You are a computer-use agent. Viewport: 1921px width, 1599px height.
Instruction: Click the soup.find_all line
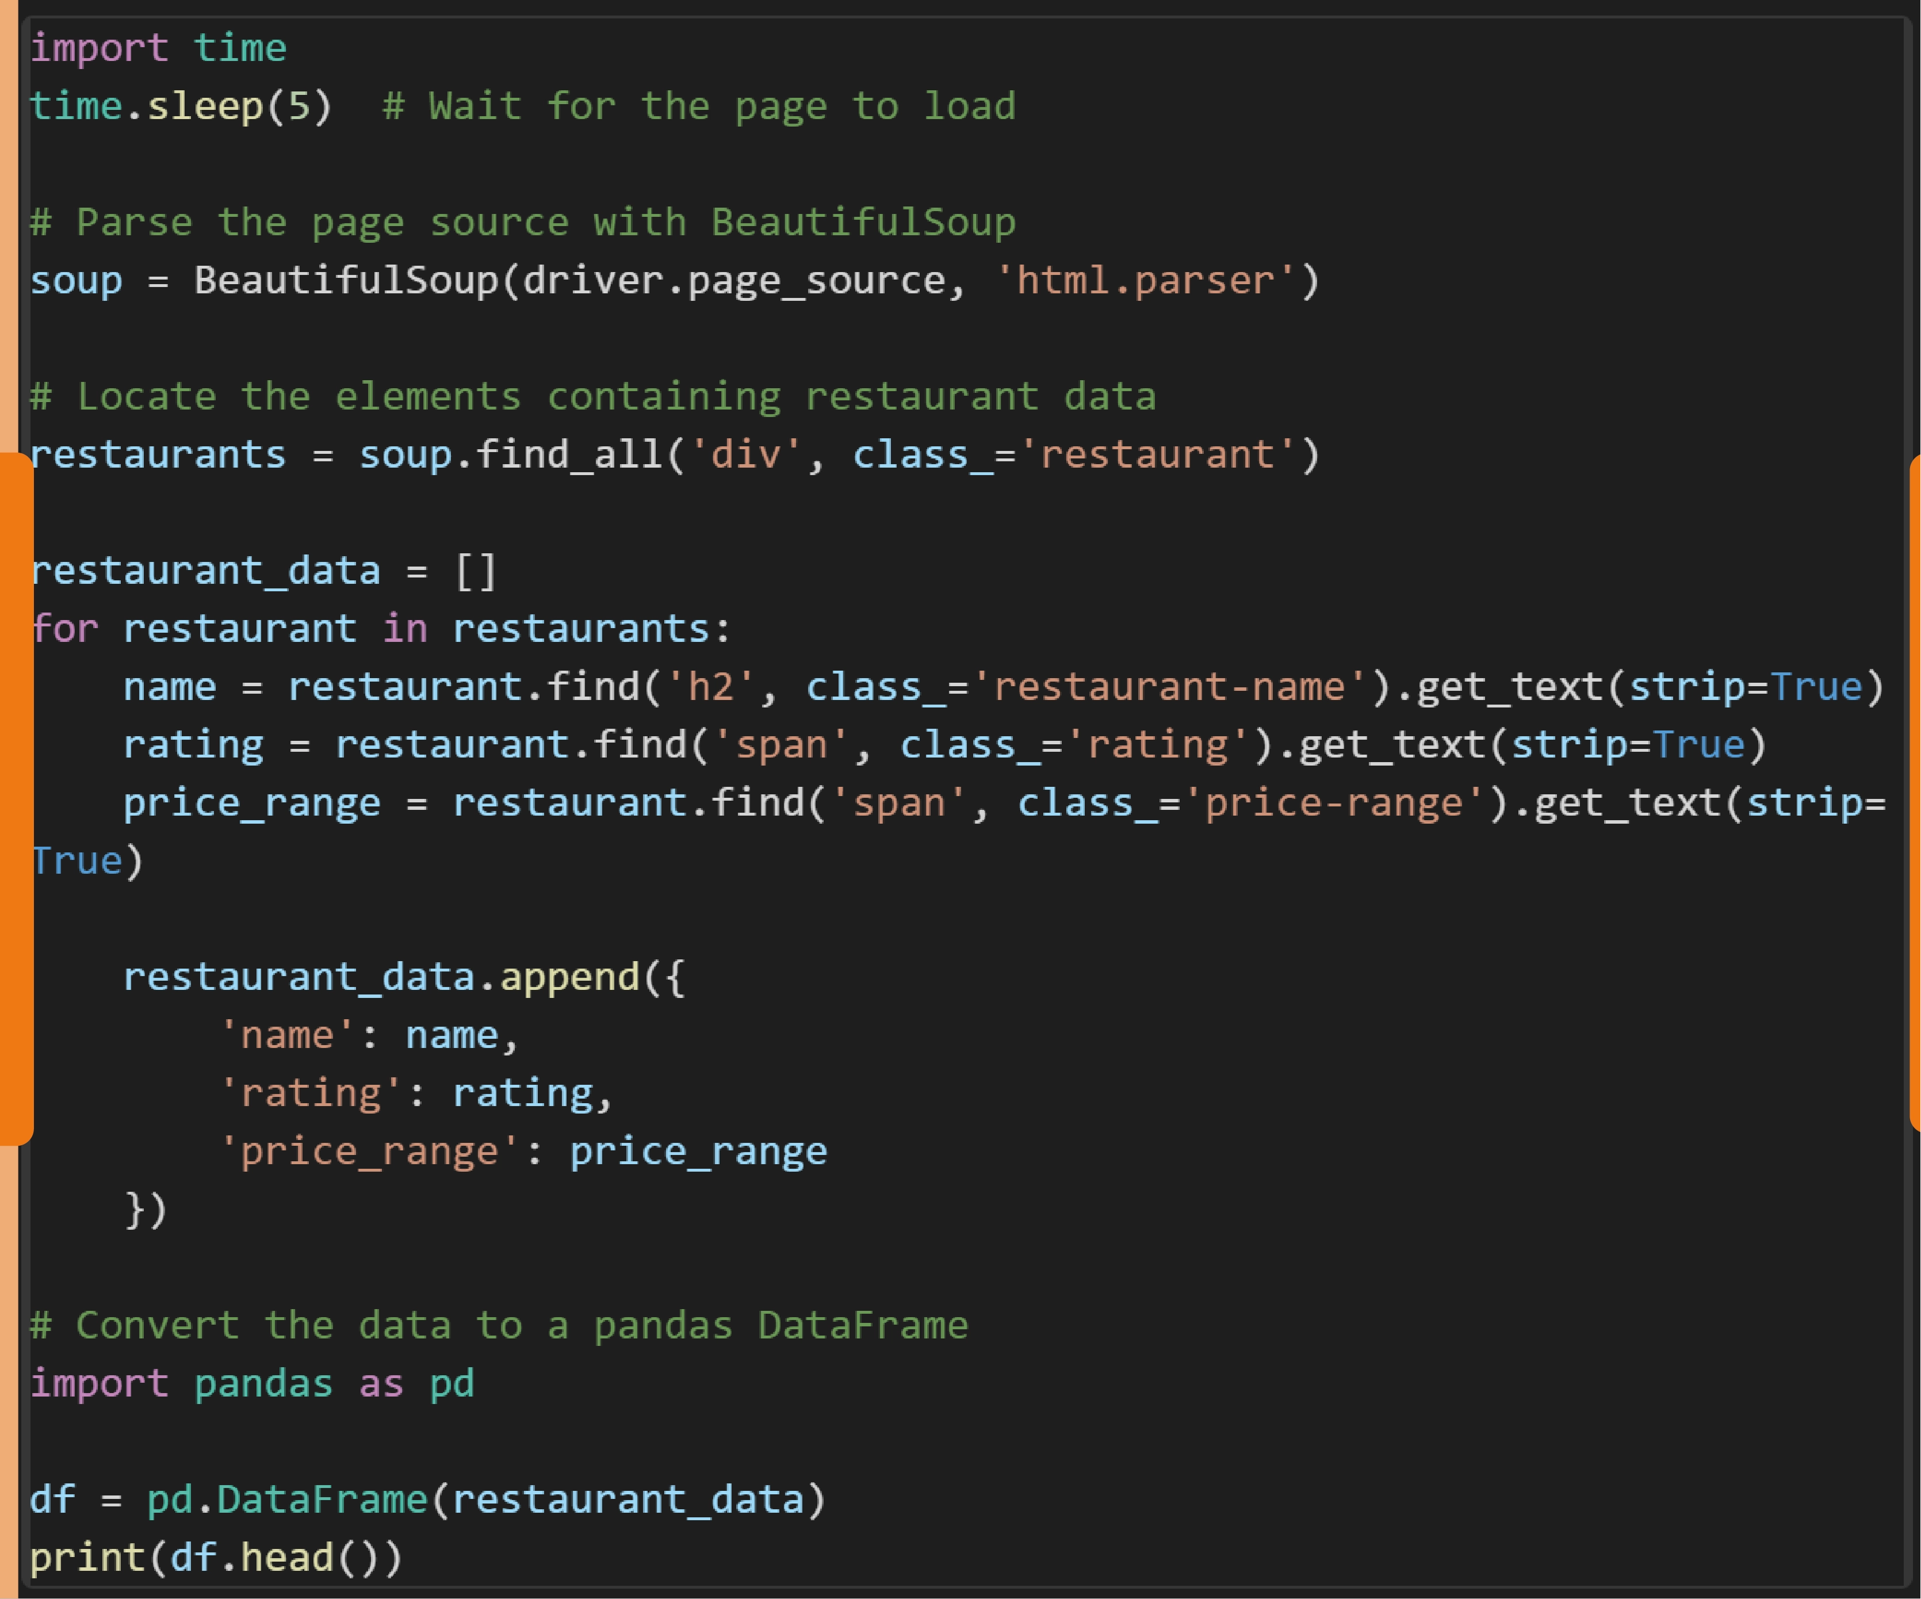coord(675,454)
